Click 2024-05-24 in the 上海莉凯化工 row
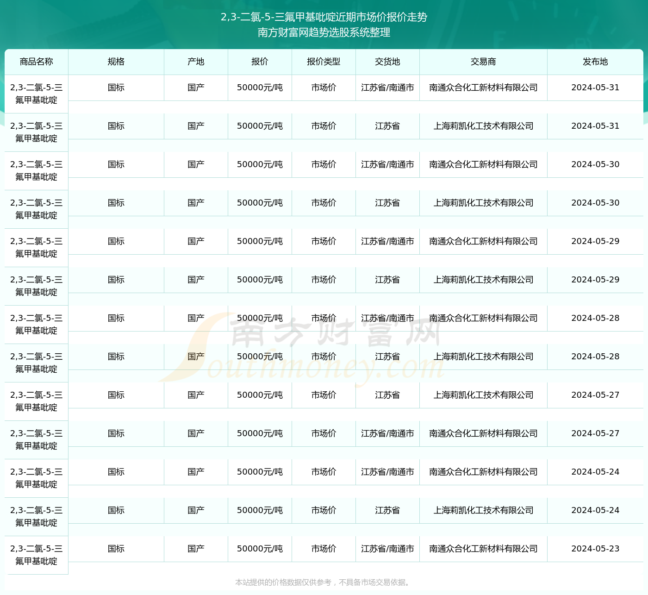Viewport: 648px width, 595px height. pos(595,510)
